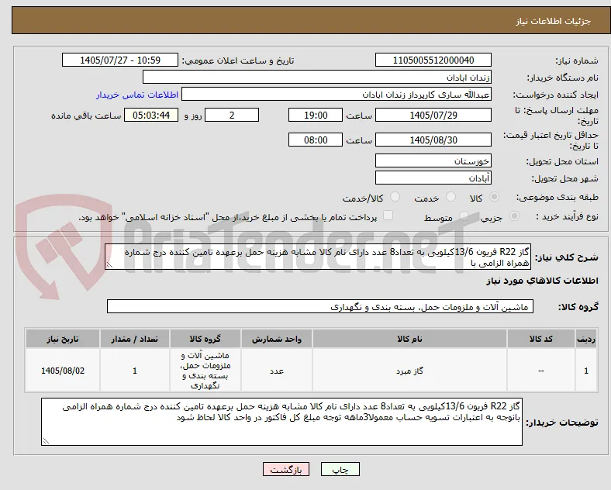
Task: Click the row number cell 1
Action: click(586, 371)
